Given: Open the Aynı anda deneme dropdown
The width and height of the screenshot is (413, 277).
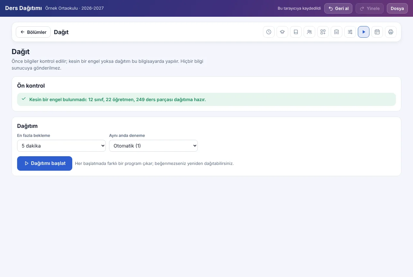Looking at the screenshot, I should click(x=153, y=146).
